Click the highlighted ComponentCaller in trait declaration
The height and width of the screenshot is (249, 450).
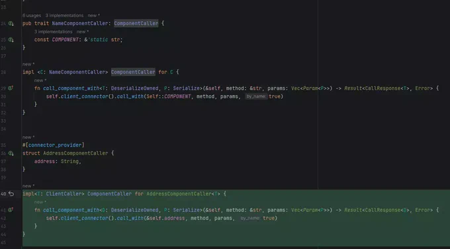point(136,24)
